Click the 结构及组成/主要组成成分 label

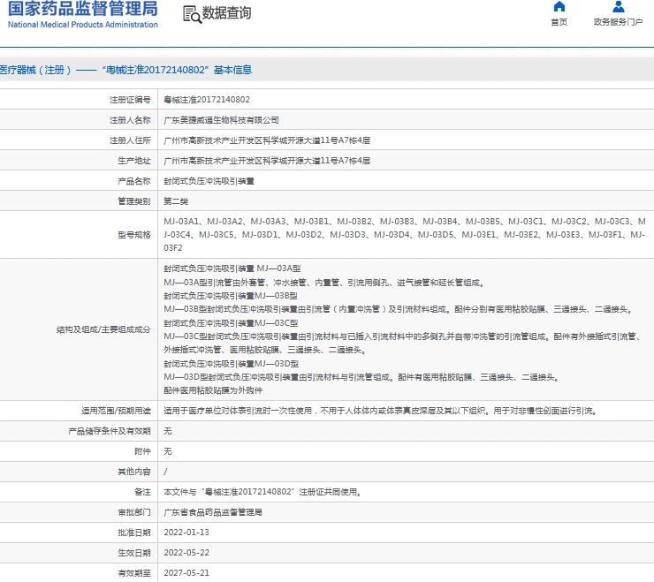[x=103, y=329]
